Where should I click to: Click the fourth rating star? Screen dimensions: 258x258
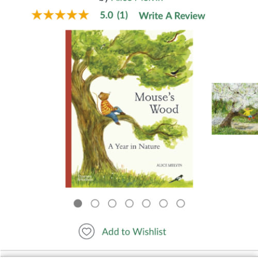pos(72,15)
